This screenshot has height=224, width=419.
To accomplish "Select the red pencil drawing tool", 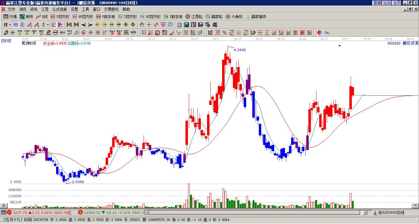I will tap(6, 33).
